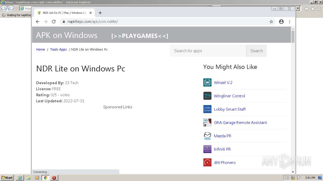This screenshot has height=181, width=323.
Task: Open the Windows Media Player taskbar icon
Action: (x=37, y=178)
